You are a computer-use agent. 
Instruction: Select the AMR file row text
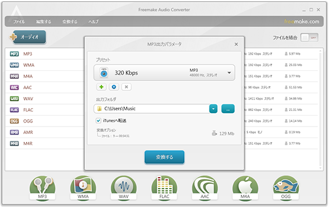pos(28,132)
